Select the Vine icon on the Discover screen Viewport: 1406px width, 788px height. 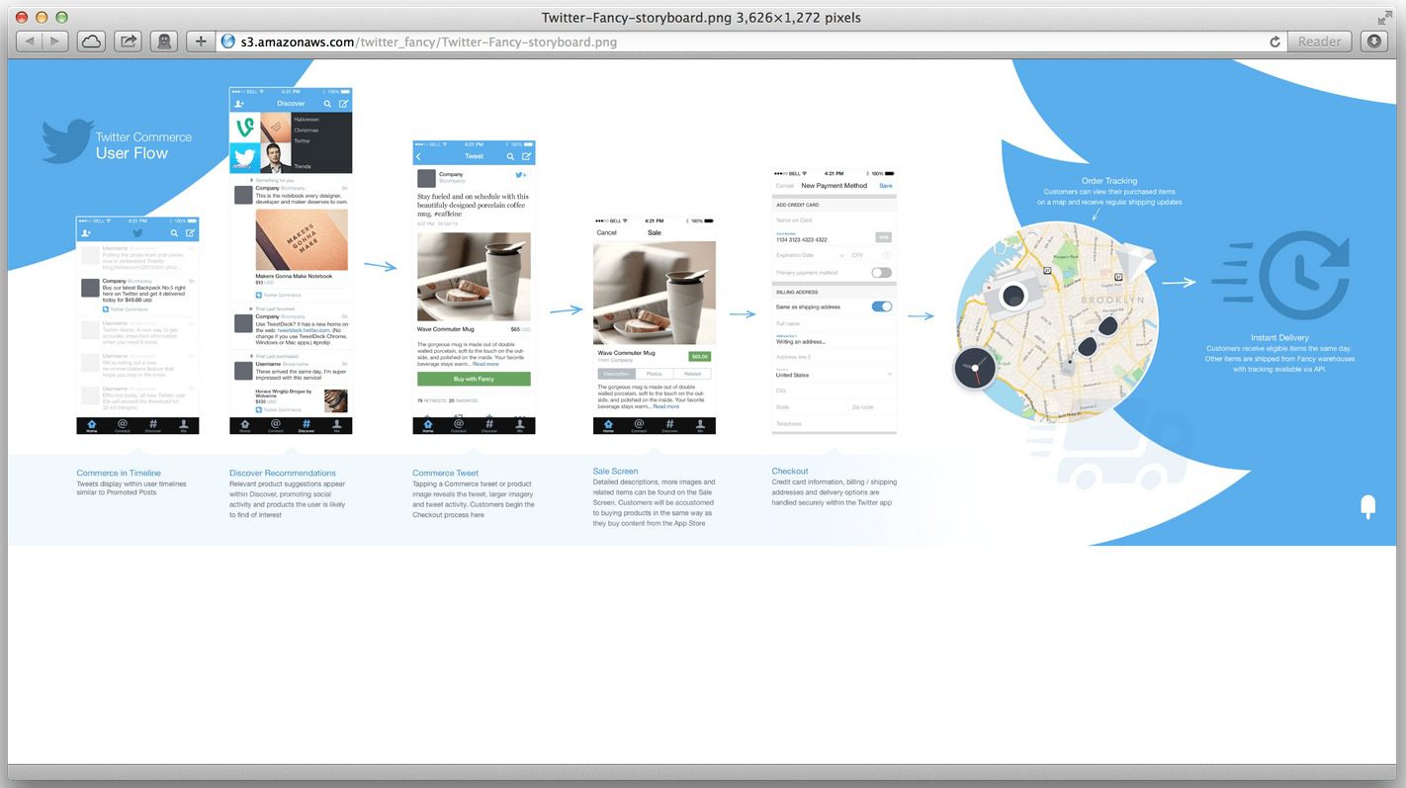[x=243, y=129]
